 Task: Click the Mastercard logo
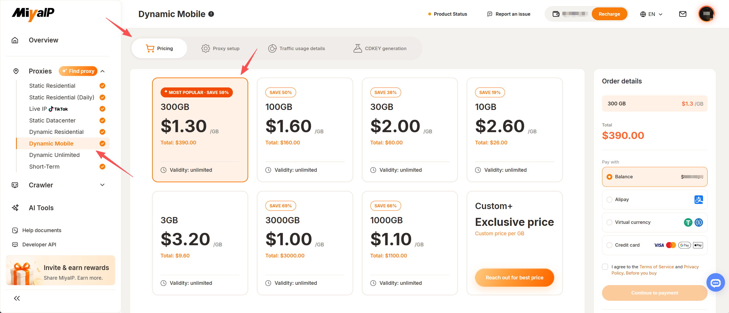(671, 245)
